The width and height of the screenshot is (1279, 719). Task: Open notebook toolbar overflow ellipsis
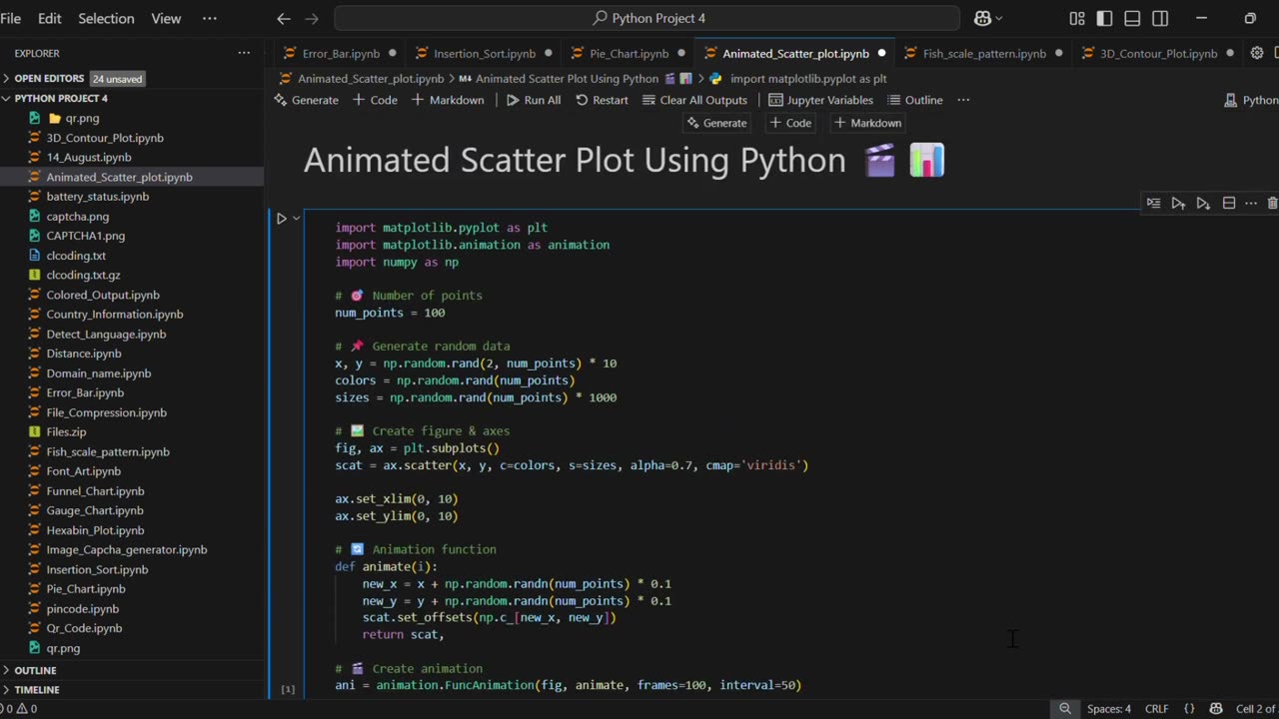(x=963, y=100)
